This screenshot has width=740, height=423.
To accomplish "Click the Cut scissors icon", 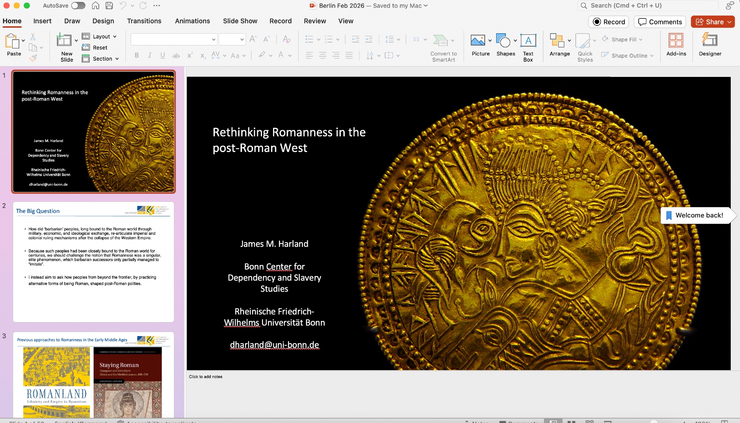I will point(33,37).
